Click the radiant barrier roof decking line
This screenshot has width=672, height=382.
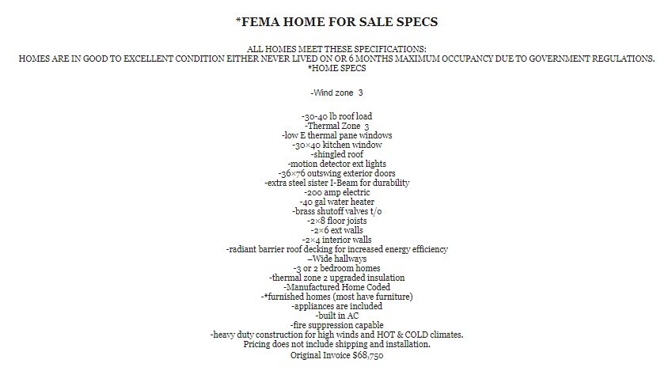coord(337,249)
